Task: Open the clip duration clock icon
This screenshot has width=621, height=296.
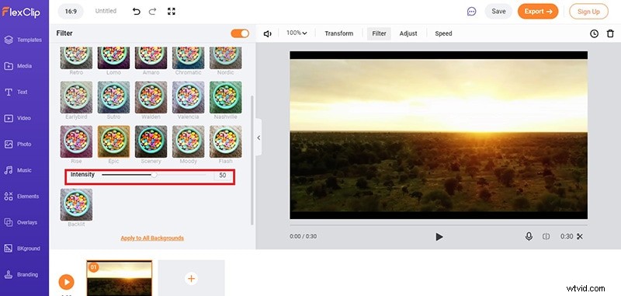Action: [x=594, y=33]
